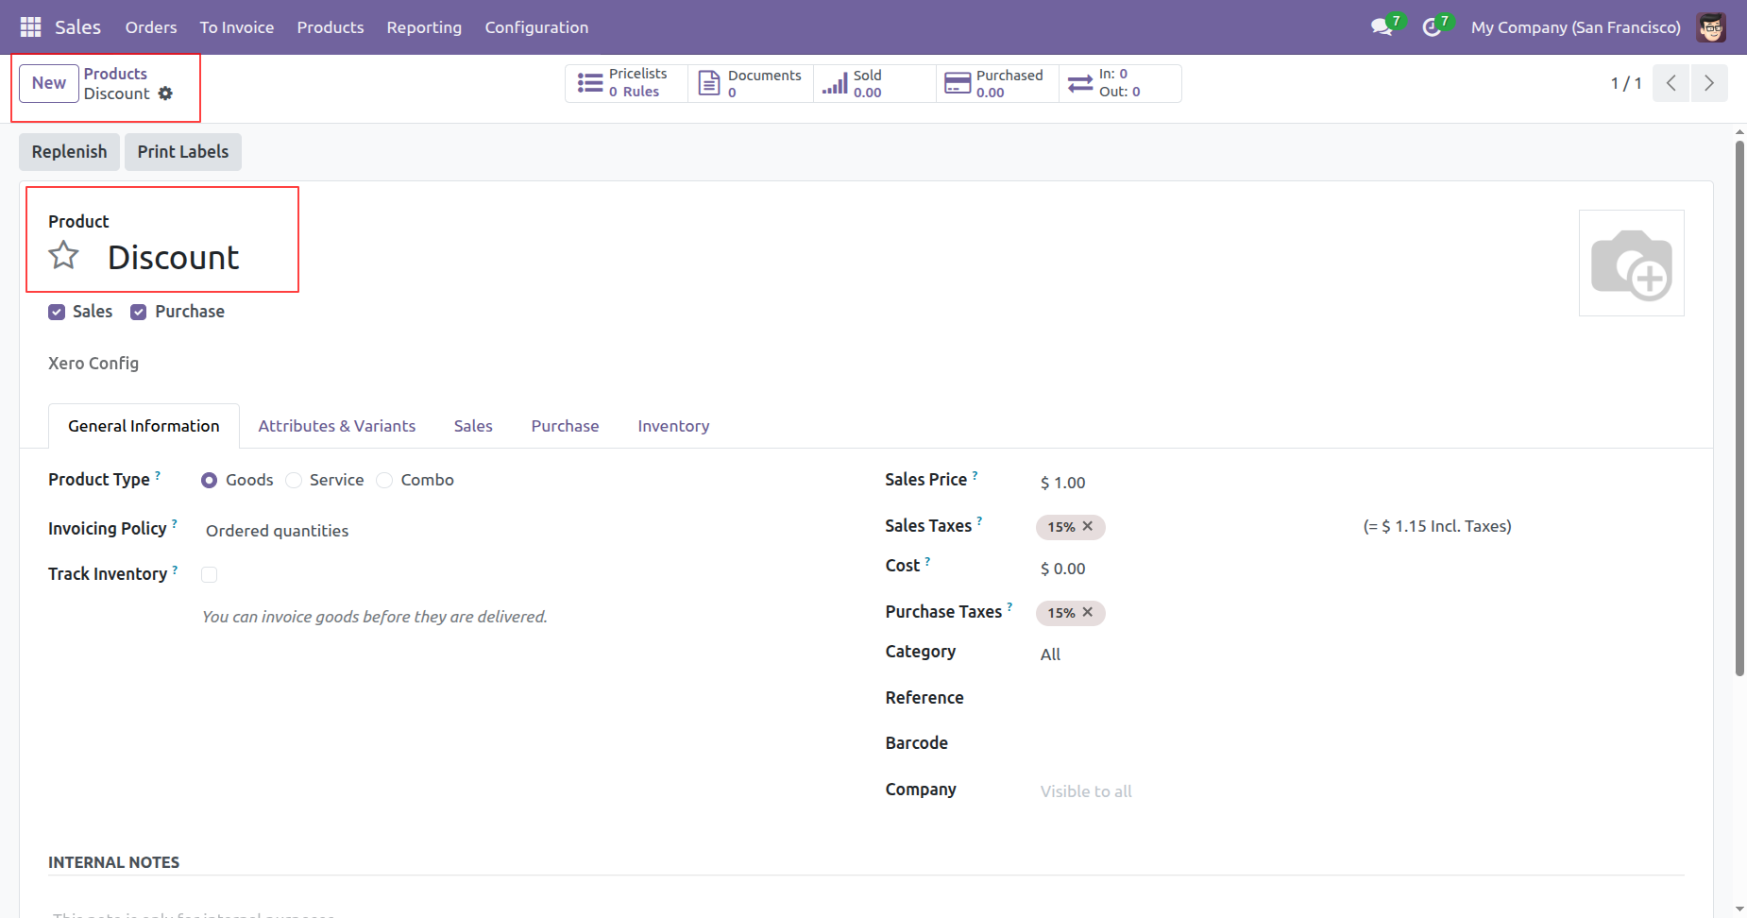Image resolution: width=1747 pixels, height=918 pixels.
Task: Open the apps grid menu icon
Action: (x=30, y=27)
